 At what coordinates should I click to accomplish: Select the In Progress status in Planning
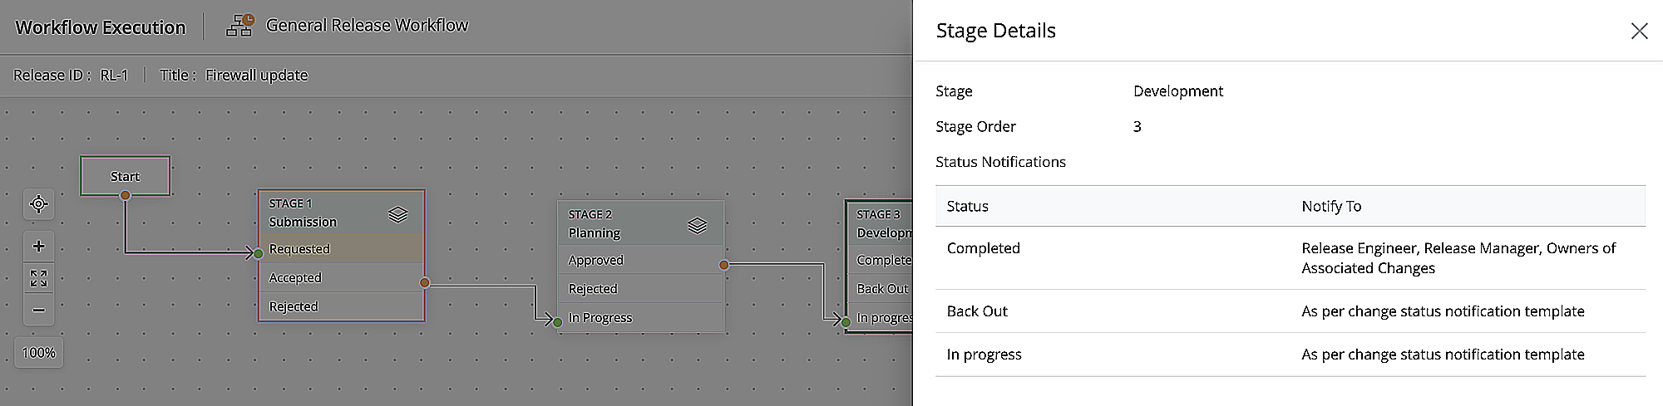point(639,318)
